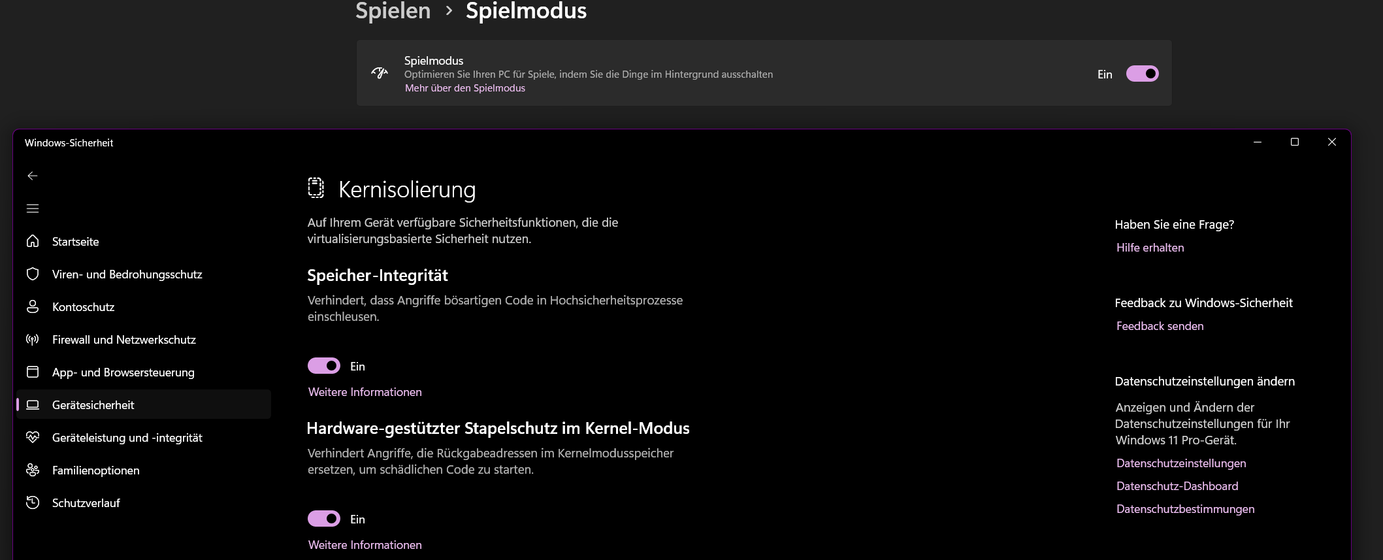Click the Startseite home icon
Screen dimensions: 1383x560
click(33, 241)
